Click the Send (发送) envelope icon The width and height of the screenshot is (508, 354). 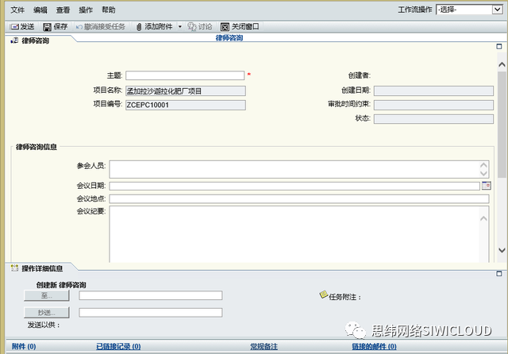click(x=14, y=27)
